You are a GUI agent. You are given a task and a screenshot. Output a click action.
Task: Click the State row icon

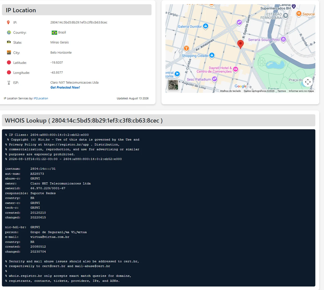point(9,42)
